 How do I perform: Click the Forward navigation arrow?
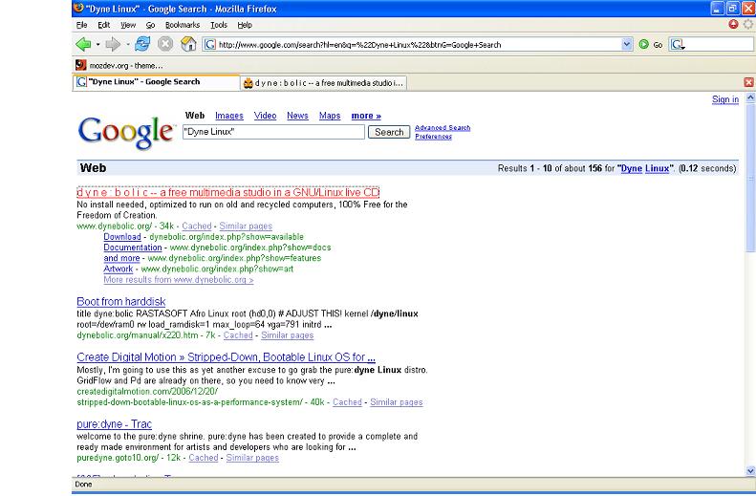pos(112,44)
